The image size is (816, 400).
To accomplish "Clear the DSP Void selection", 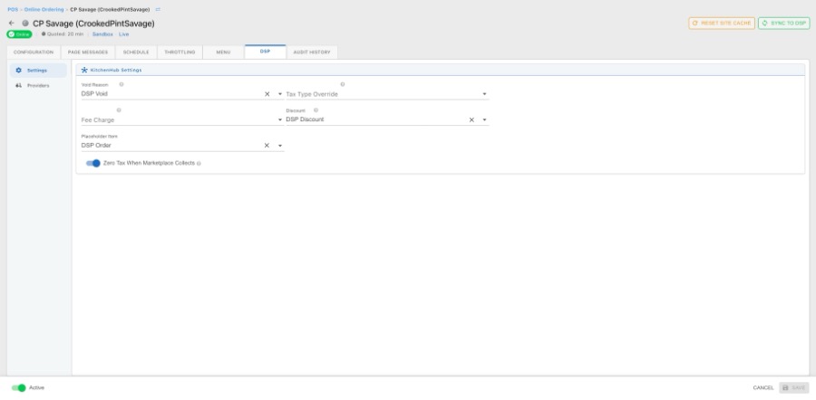I will (x=267, y=93).
